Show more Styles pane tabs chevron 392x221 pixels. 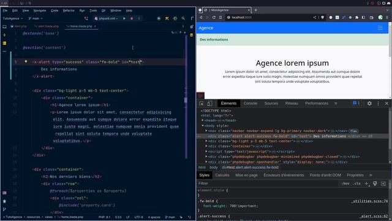point(371,175)
